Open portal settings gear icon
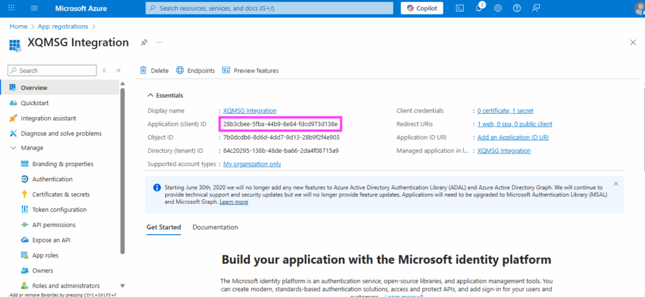 [x=498, y=8]
